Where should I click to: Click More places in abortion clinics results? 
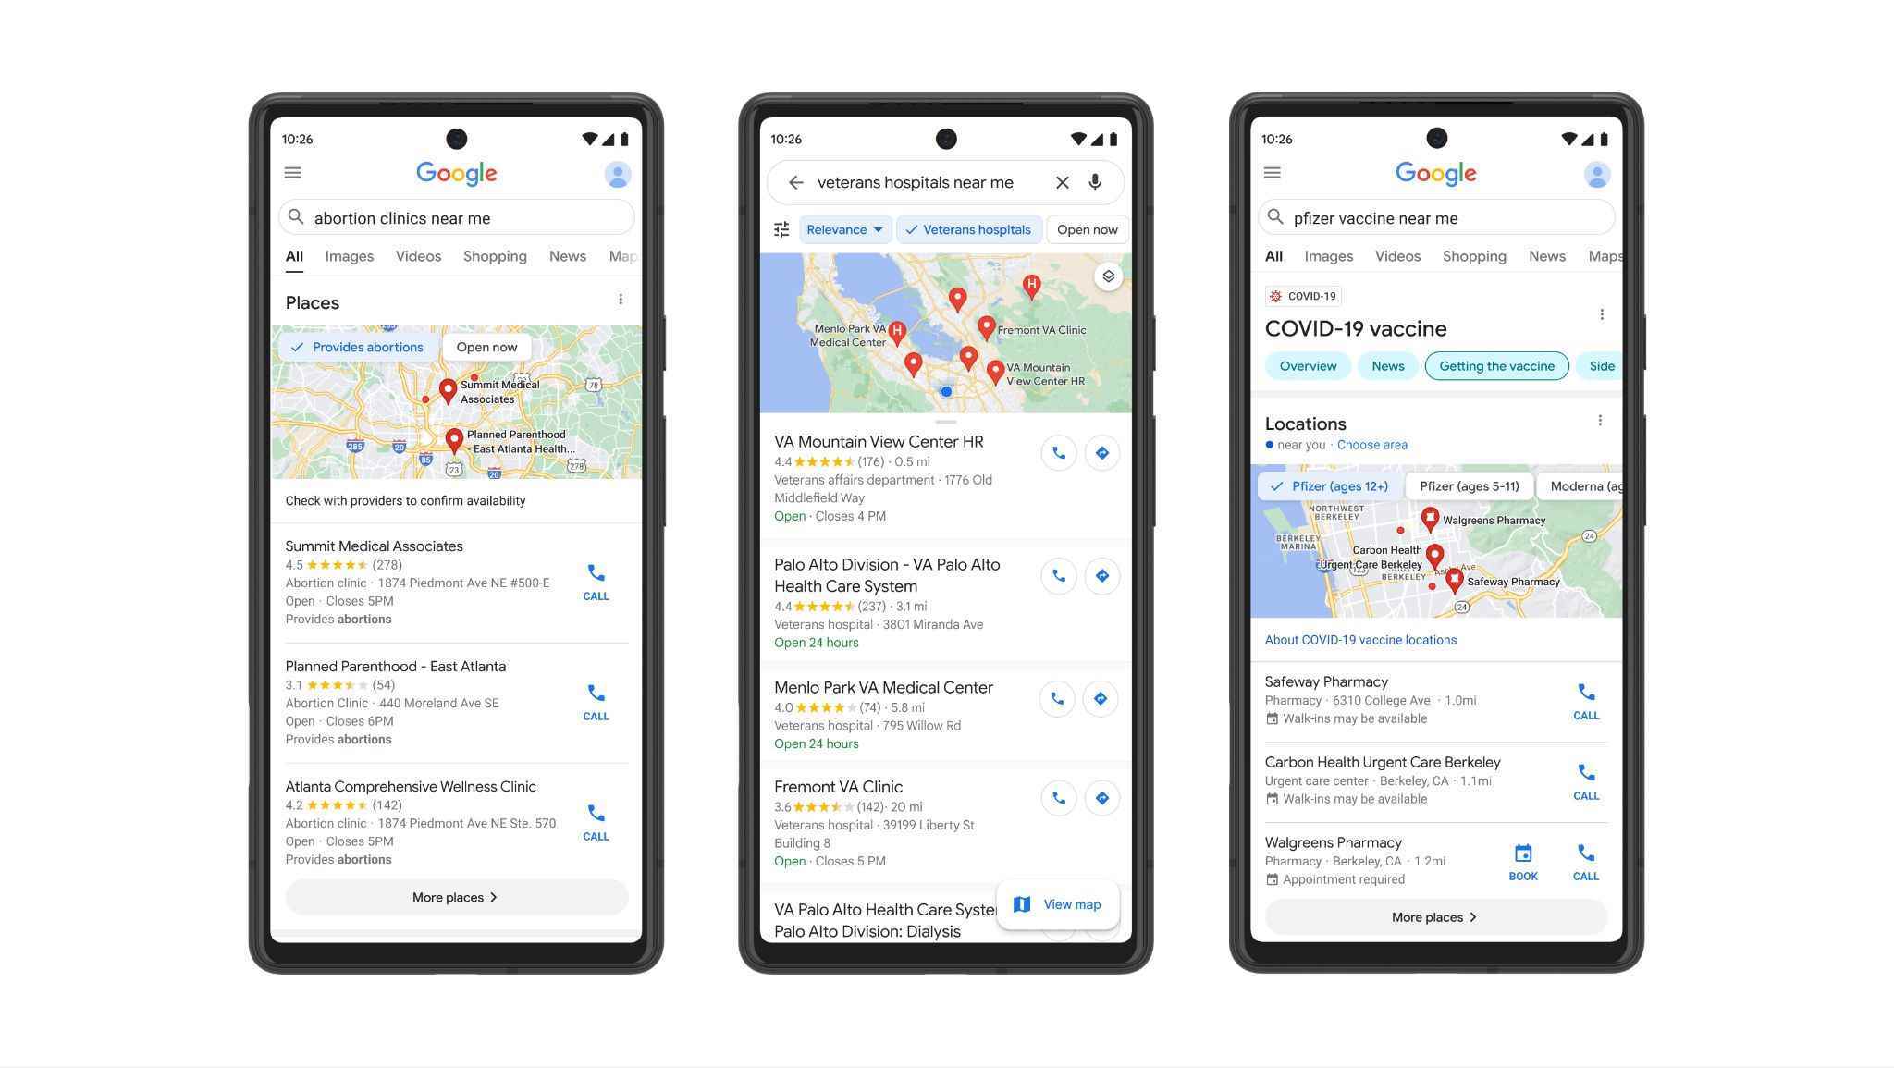[454, 896]
